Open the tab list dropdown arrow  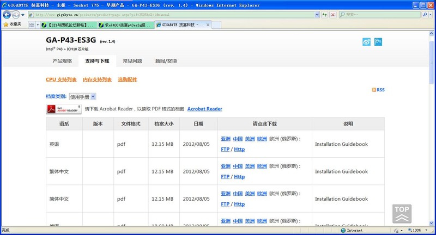[38, 25]
